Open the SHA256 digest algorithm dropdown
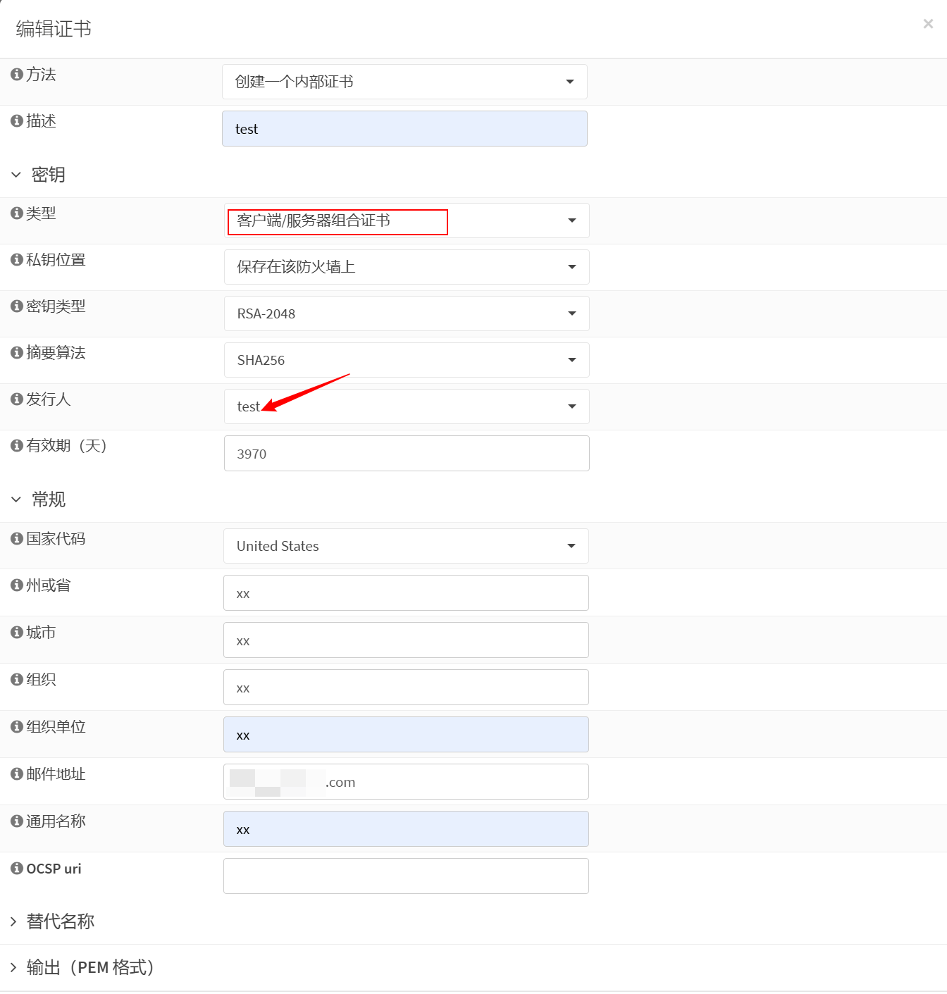Screen dimensions: 947x994 [407, 360]
